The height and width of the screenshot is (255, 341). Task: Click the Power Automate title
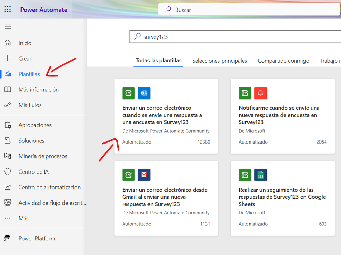pyautogui.click(x=44, y=10)
